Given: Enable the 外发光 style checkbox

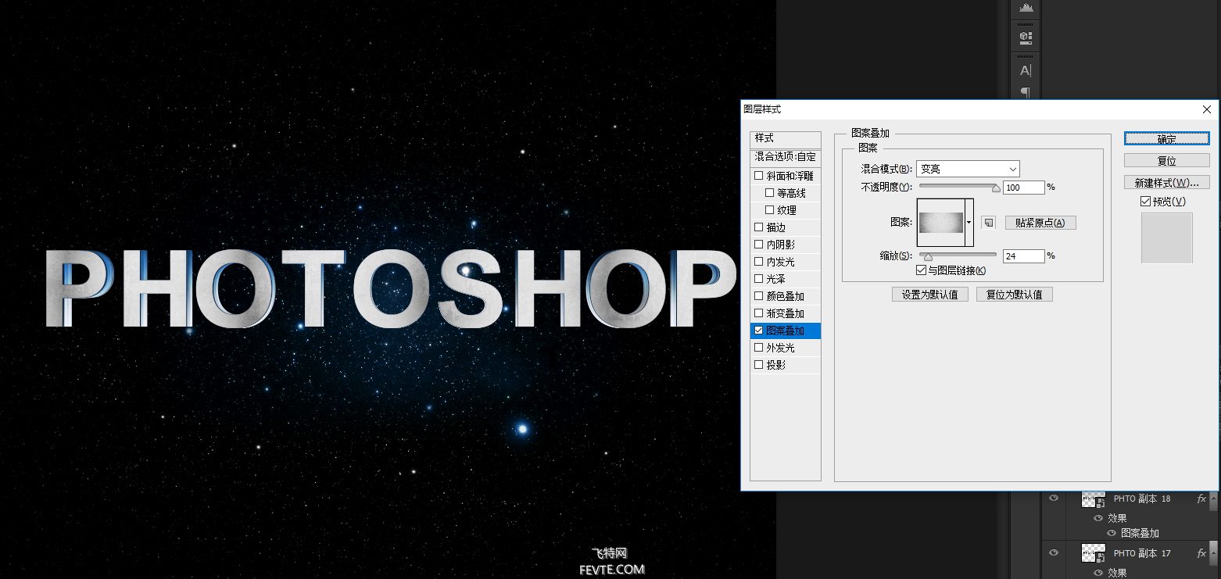Looking at the screenshot, I should point(758,348).
